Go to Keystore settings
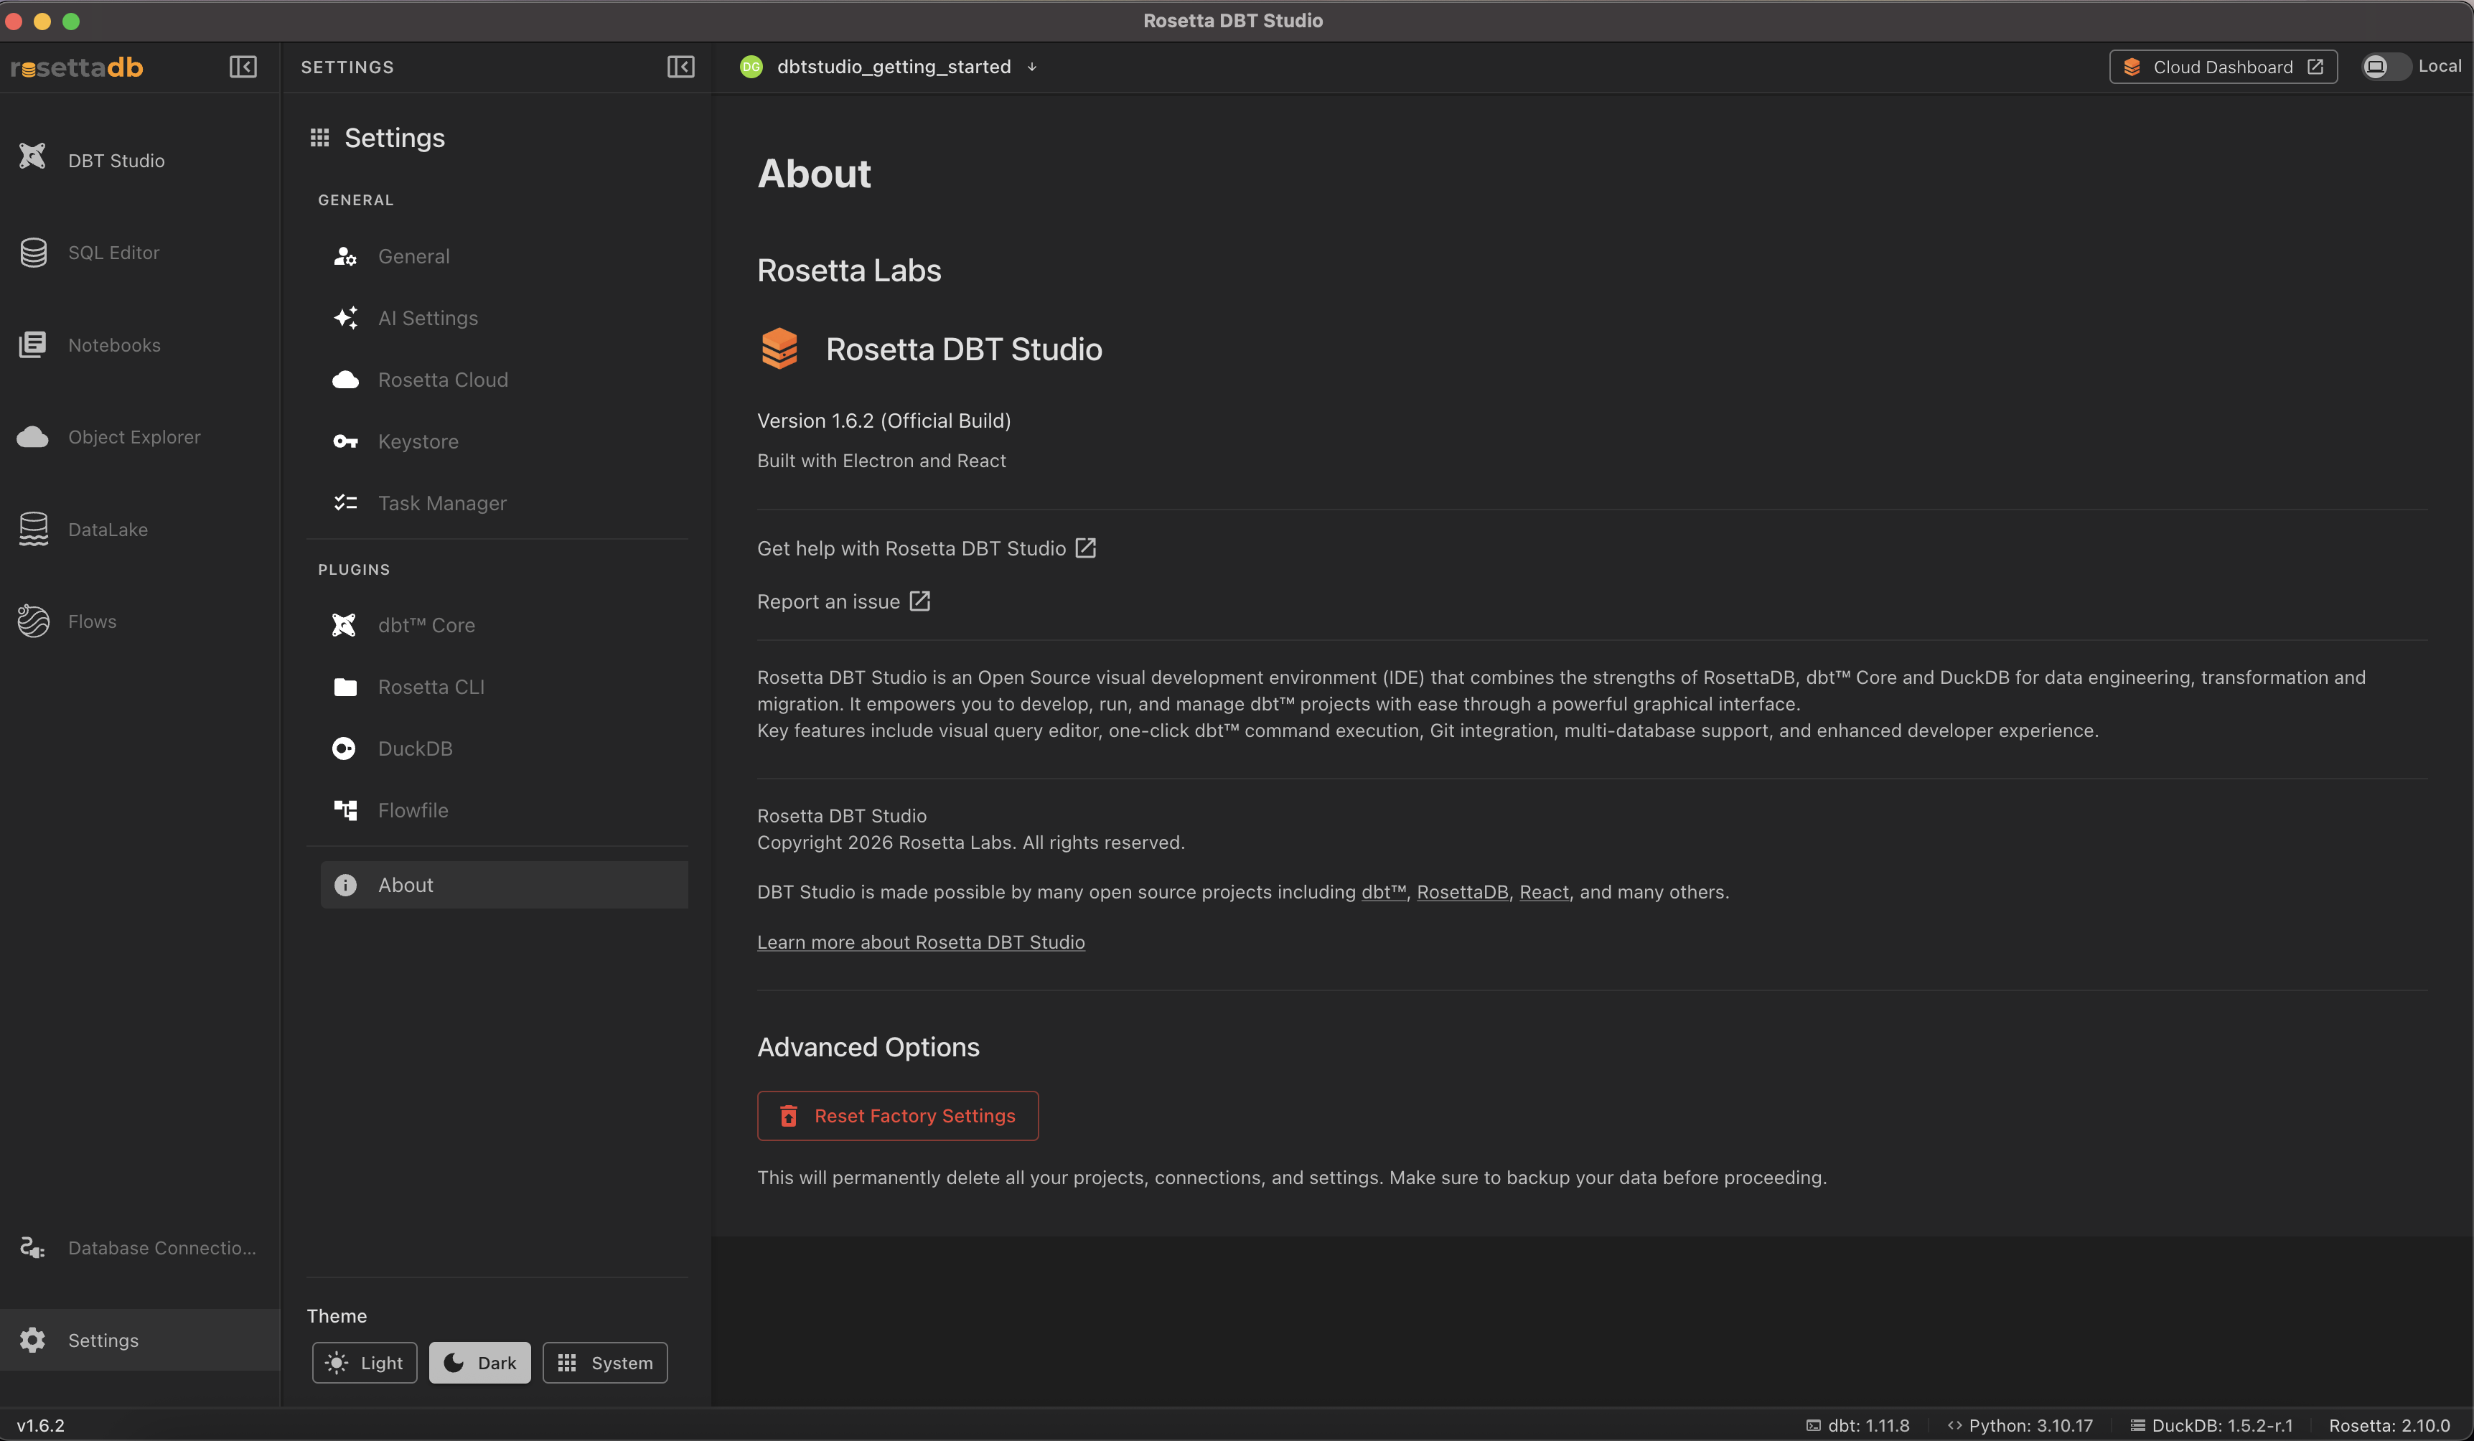This screenshot has height=1441, width=2474. (504, 442)
